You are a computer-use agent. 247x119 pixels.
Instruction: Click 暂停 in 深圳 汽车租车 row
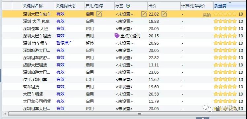(89, 43)
